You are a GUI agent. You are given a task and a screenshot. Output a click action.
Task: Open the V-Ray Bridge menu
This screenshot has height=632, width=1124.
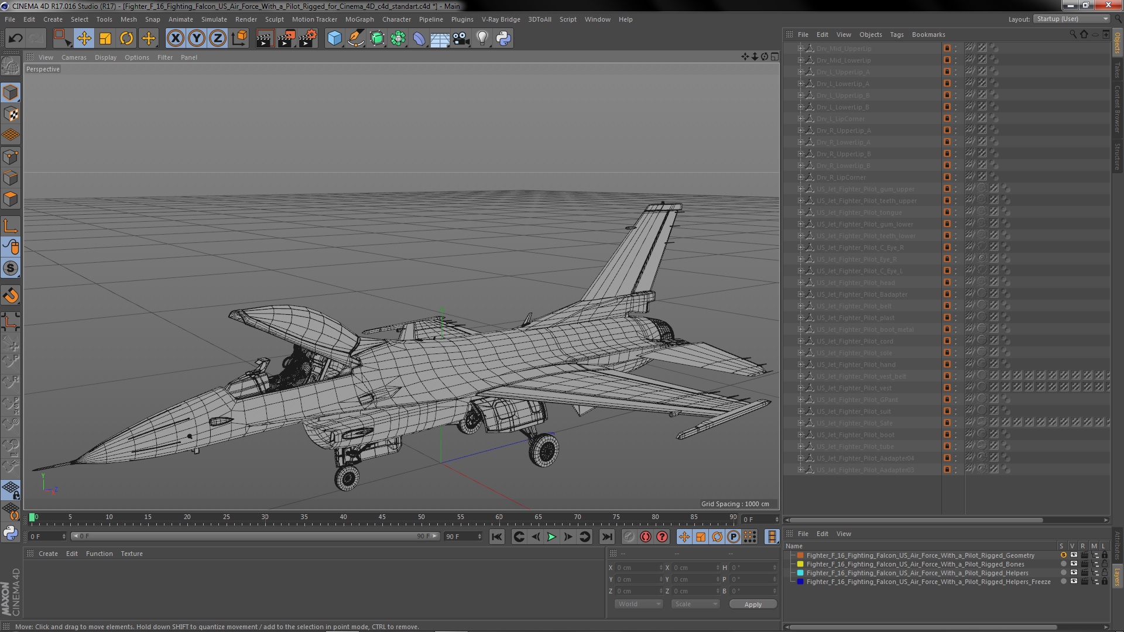coord(501,19)
